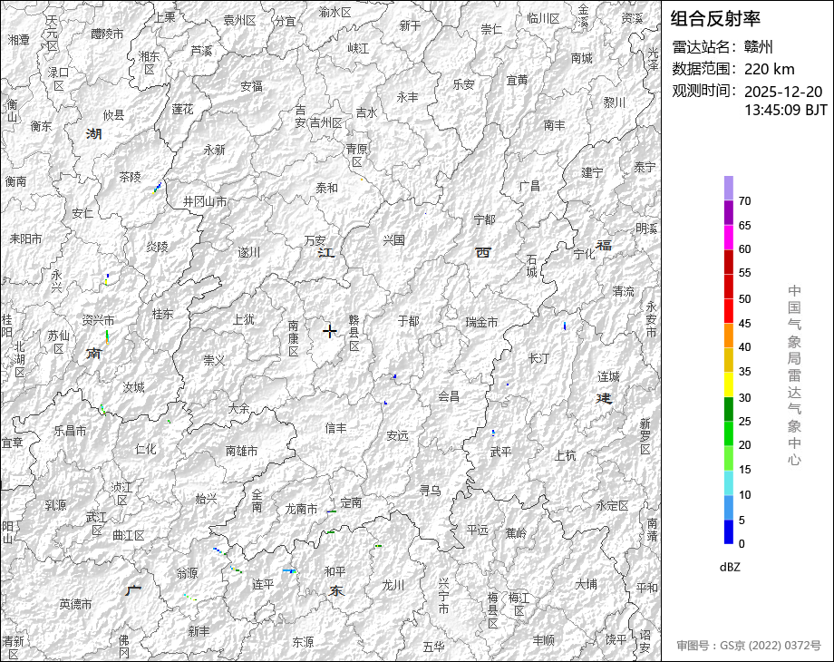Click the 建宁 label on the map
Image resolution: width=834 pixels, height=662 pixels.
592,172
